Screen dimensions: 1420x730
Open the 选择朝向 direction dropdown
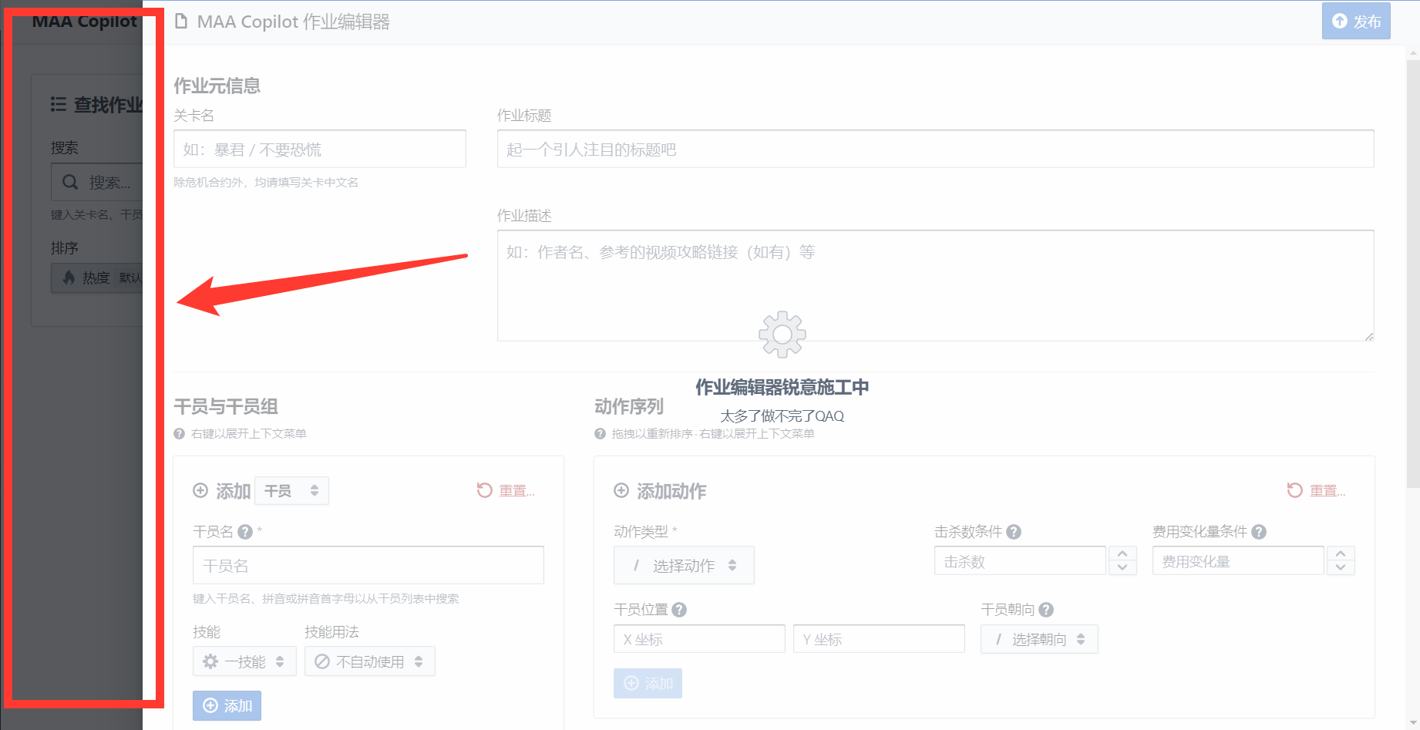point(1039,639)
